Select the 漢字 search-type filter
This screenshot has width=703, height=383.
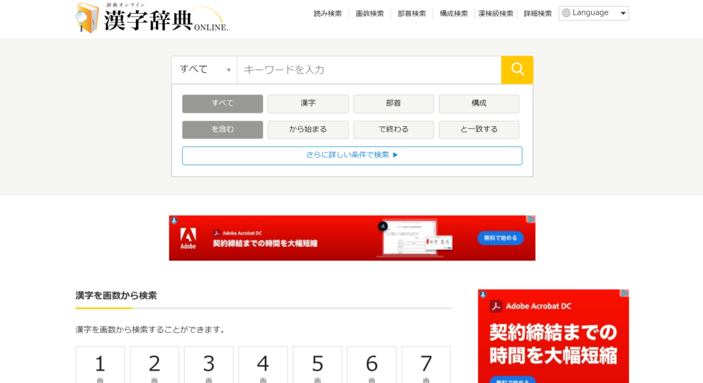coord(308,104)
